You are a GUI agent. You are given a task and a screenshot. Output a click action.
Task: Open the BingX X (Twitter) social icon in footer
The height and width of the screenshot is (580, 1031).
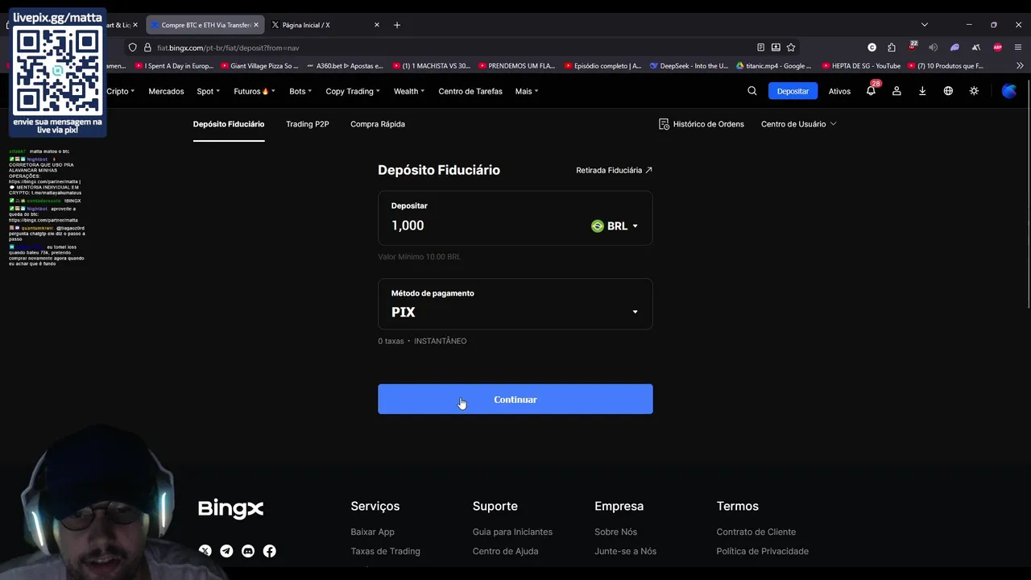point(205,551)
